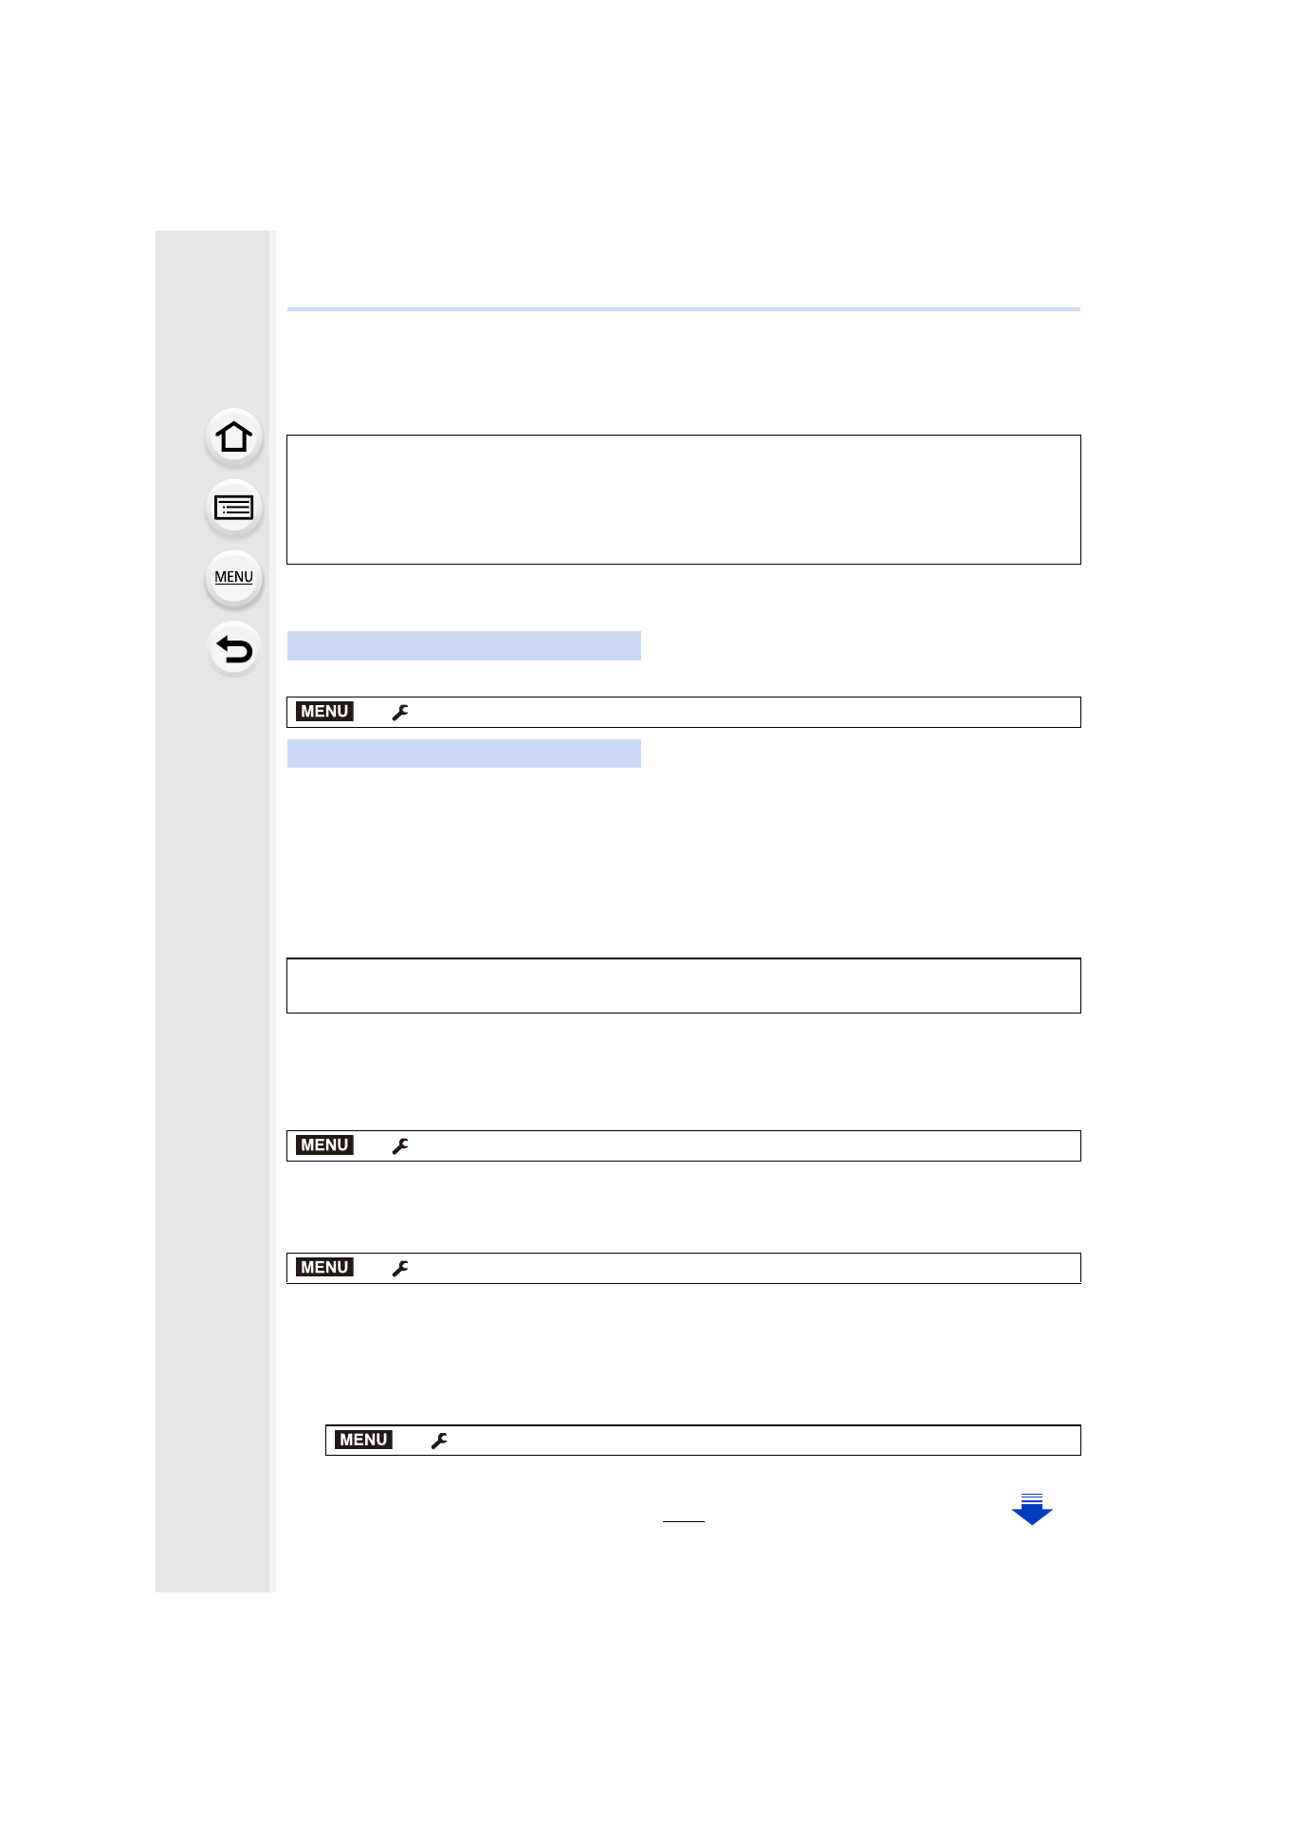
Task: Click the wrench icon in the first MENU bar
Action: [400, 713]
